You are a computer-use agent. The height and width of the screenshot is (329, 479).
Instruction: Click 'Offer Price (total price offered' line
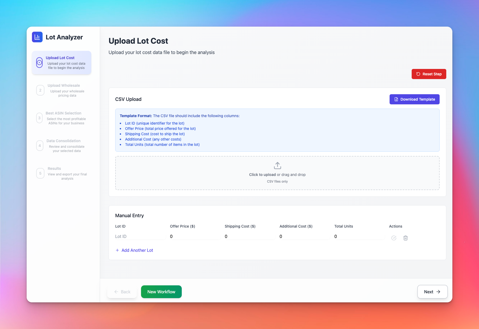160,129
